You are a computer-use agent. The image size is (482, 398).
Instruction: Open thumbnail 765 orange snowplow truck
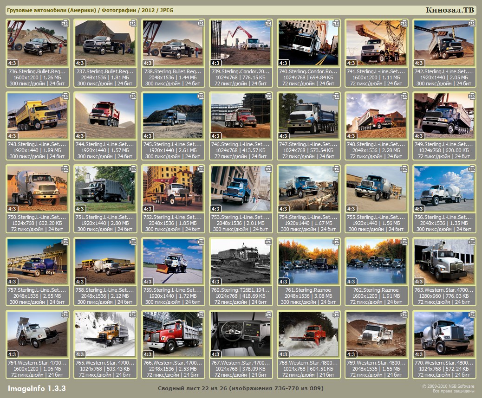click(x=105, y=334)
